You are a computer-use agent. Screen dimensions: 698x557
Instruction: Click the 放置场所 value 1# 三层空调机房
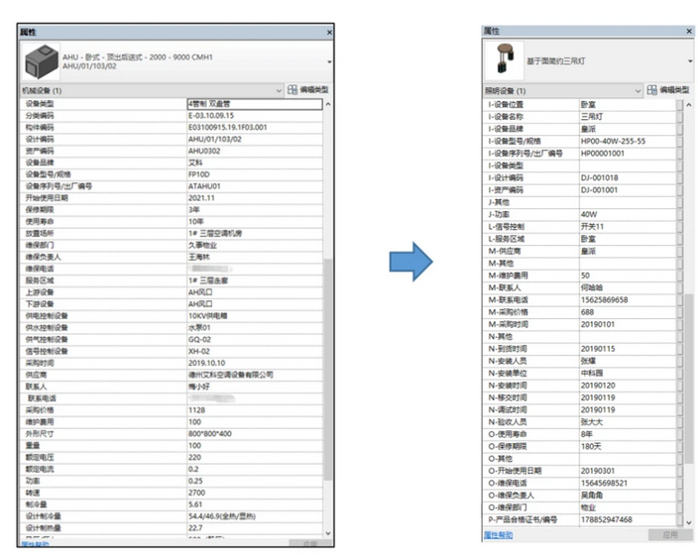coord(215,234)
